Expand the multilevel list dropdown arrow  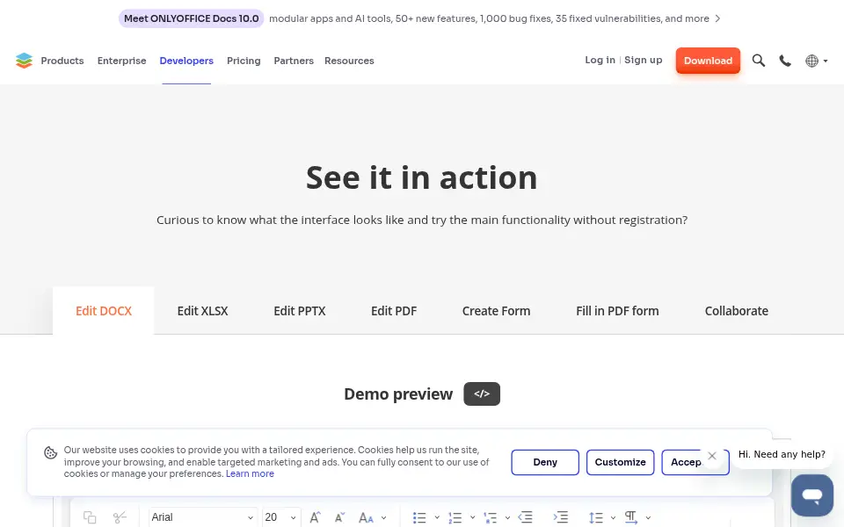coord(507,518)
